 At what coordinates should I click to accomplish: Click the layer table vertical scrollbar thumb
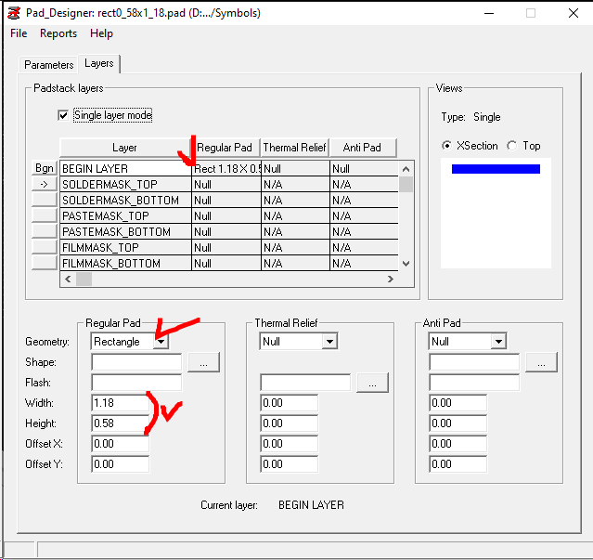tap(406, 185)
